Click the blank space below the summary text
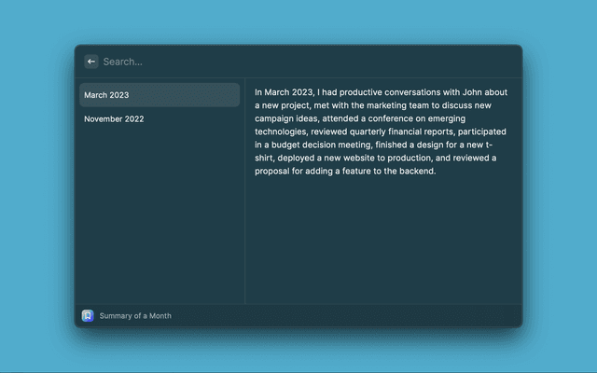Viewport: 597px width, 373px height. pyautogui.click(x=382, y=242)
